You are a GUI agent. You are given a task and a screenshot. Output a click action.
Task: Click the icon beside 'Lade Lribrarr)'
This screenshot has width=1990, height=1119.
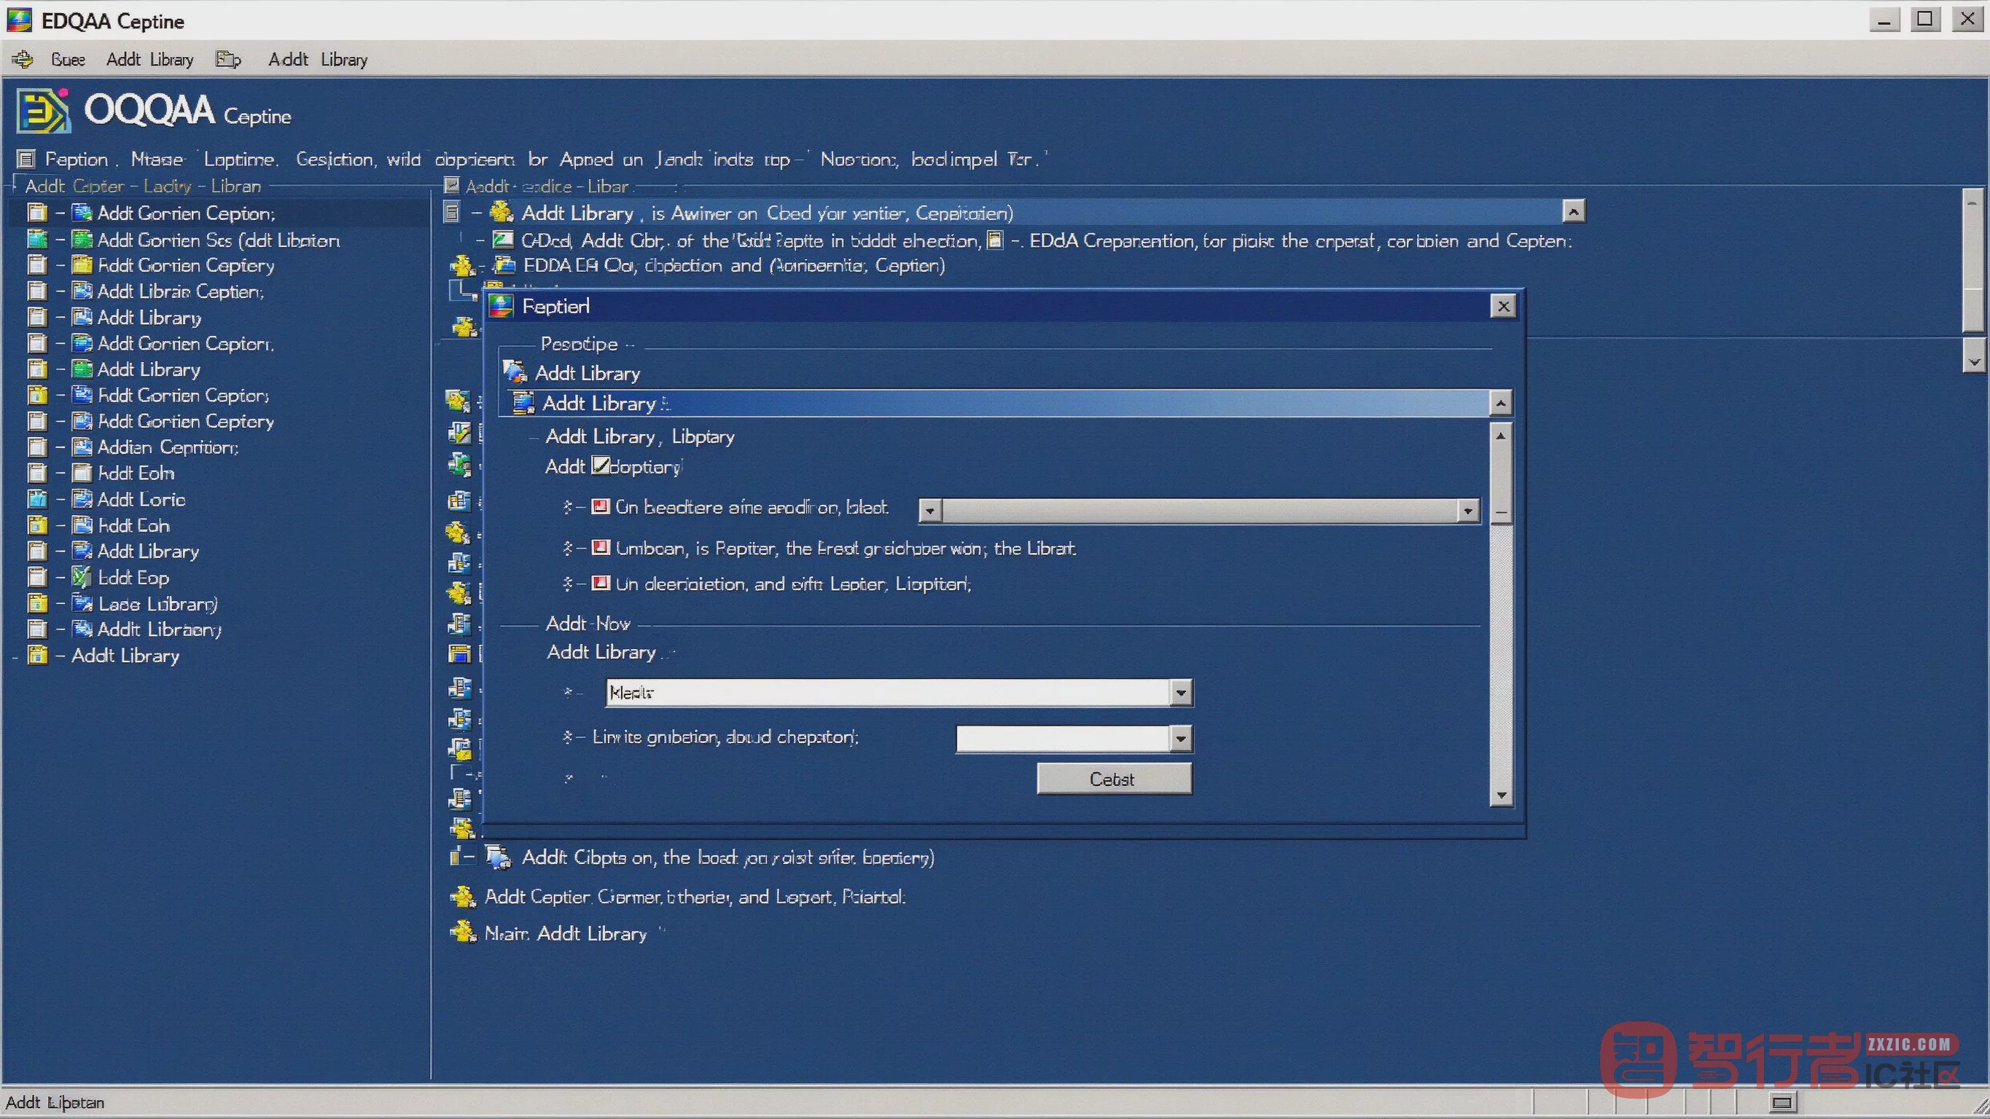pyautogui.click(x=82, y=603)
